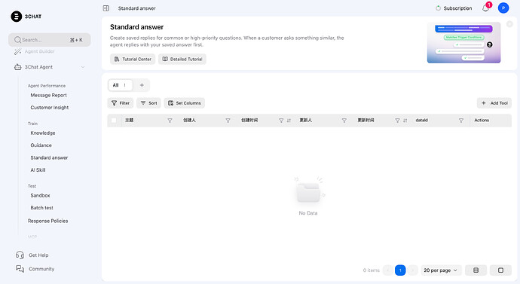Open Customer Insight
This screenshot has height=284, width=520.
tap(50, 108)
